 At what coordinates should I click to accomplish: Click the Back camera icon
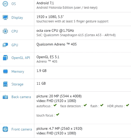[x=5, y=97]
